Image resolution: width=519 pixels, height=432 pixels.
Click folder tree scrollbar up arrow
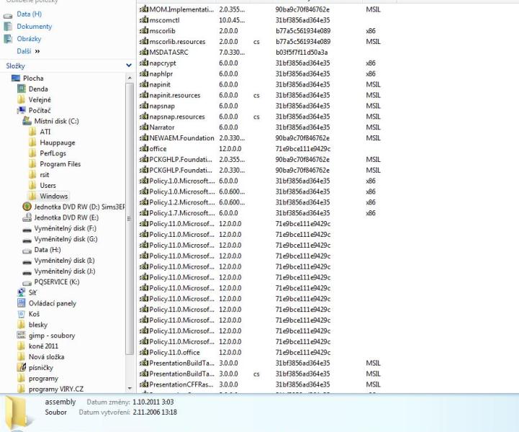click(x=130, y=78)
